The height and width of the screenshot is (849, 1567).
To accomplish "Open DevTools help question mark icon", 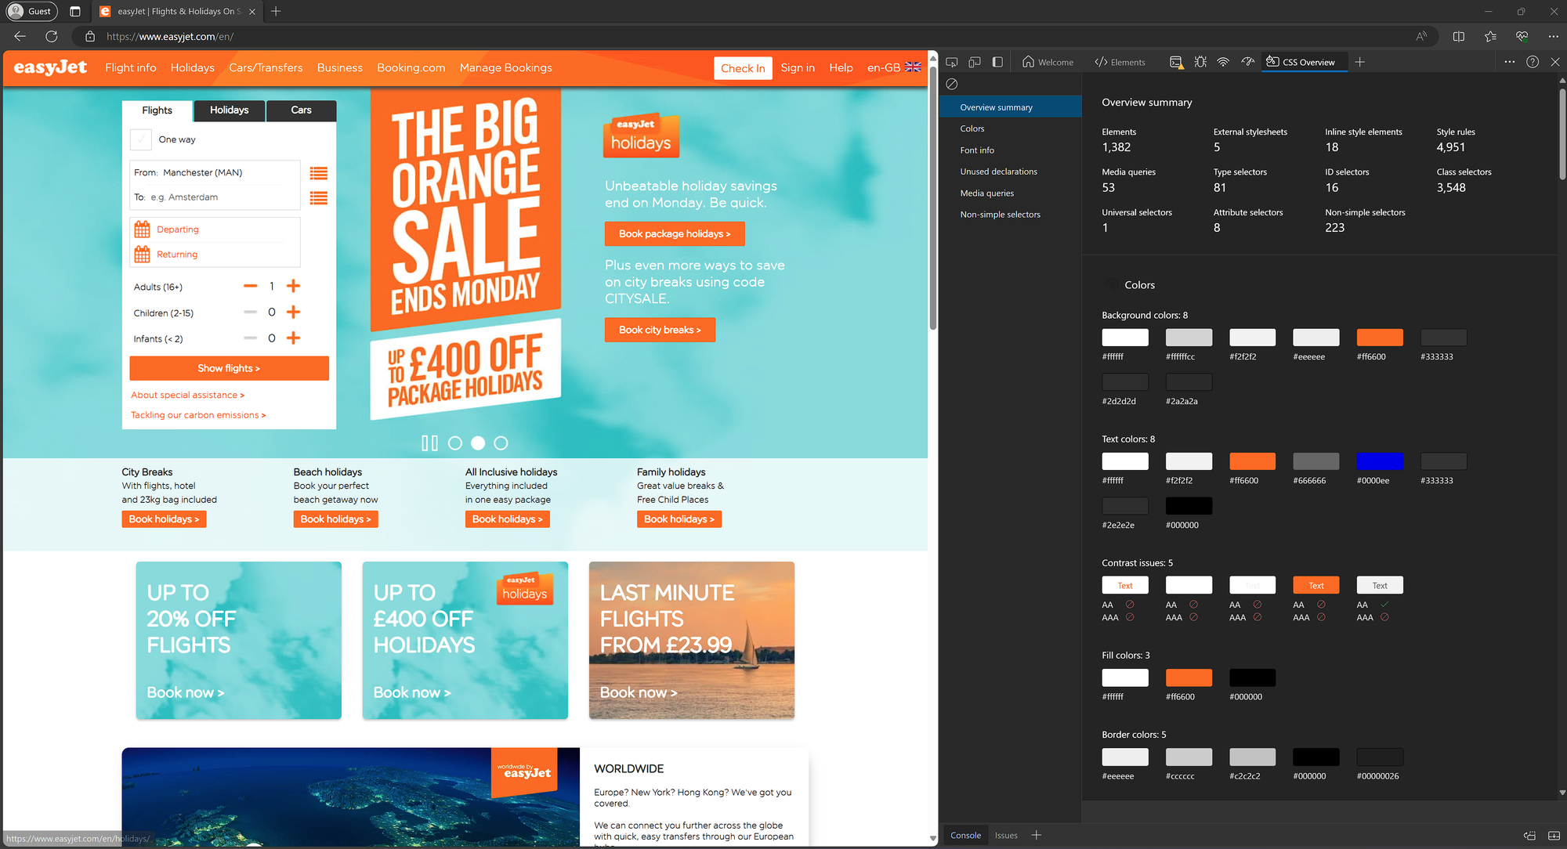I will click(1533, 62).
